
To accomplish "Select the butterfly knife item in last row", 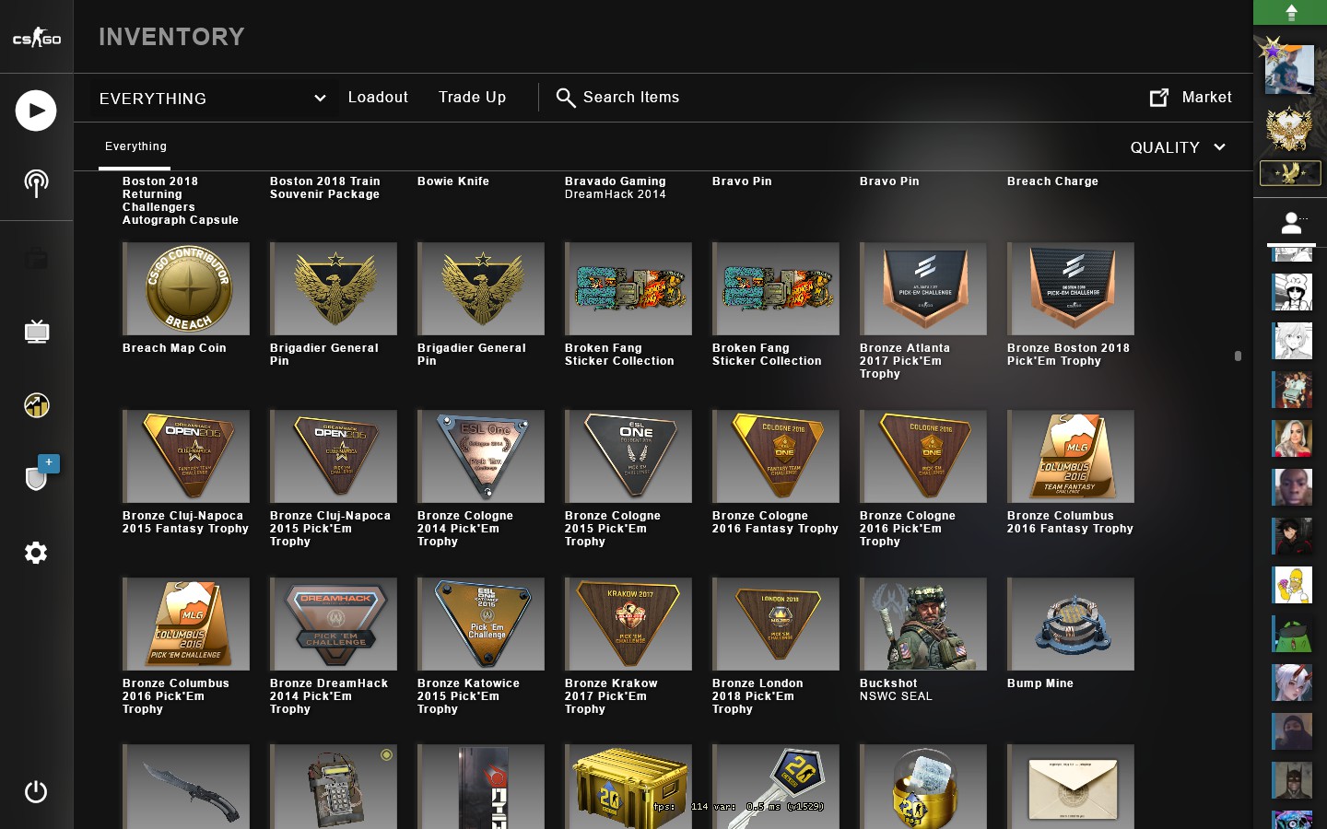I will [x=185, y=787].
